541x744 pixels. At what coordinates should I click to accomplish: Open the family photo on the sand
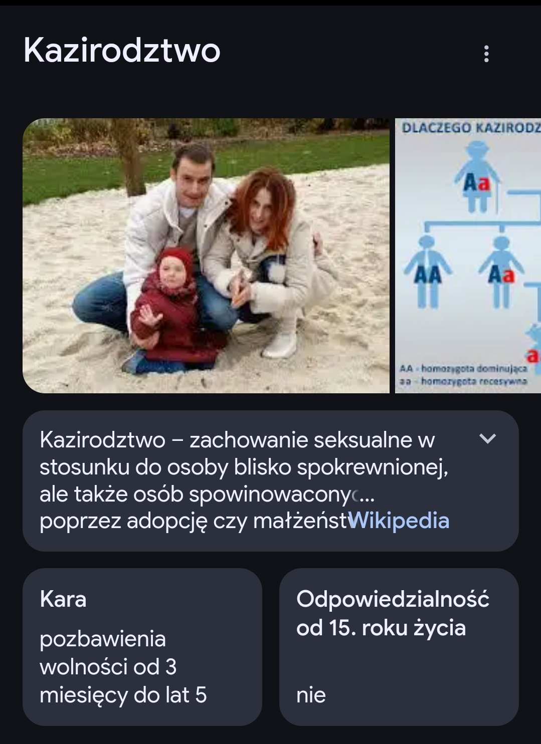click(206, 256)
